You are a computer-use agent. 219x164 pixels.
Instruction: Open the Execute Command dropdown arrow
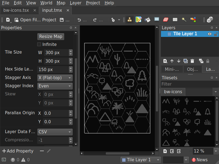click(x=119, y=20)
